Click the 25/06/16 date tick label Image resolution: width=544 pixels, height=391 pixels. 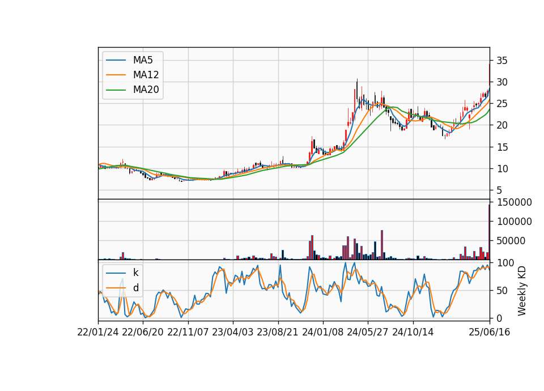point(490,333)
